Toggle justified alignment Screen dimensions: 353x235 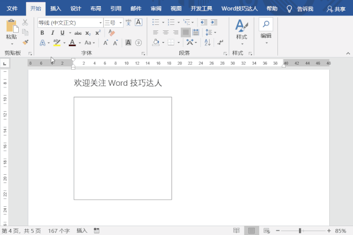[x=186, y=33]
